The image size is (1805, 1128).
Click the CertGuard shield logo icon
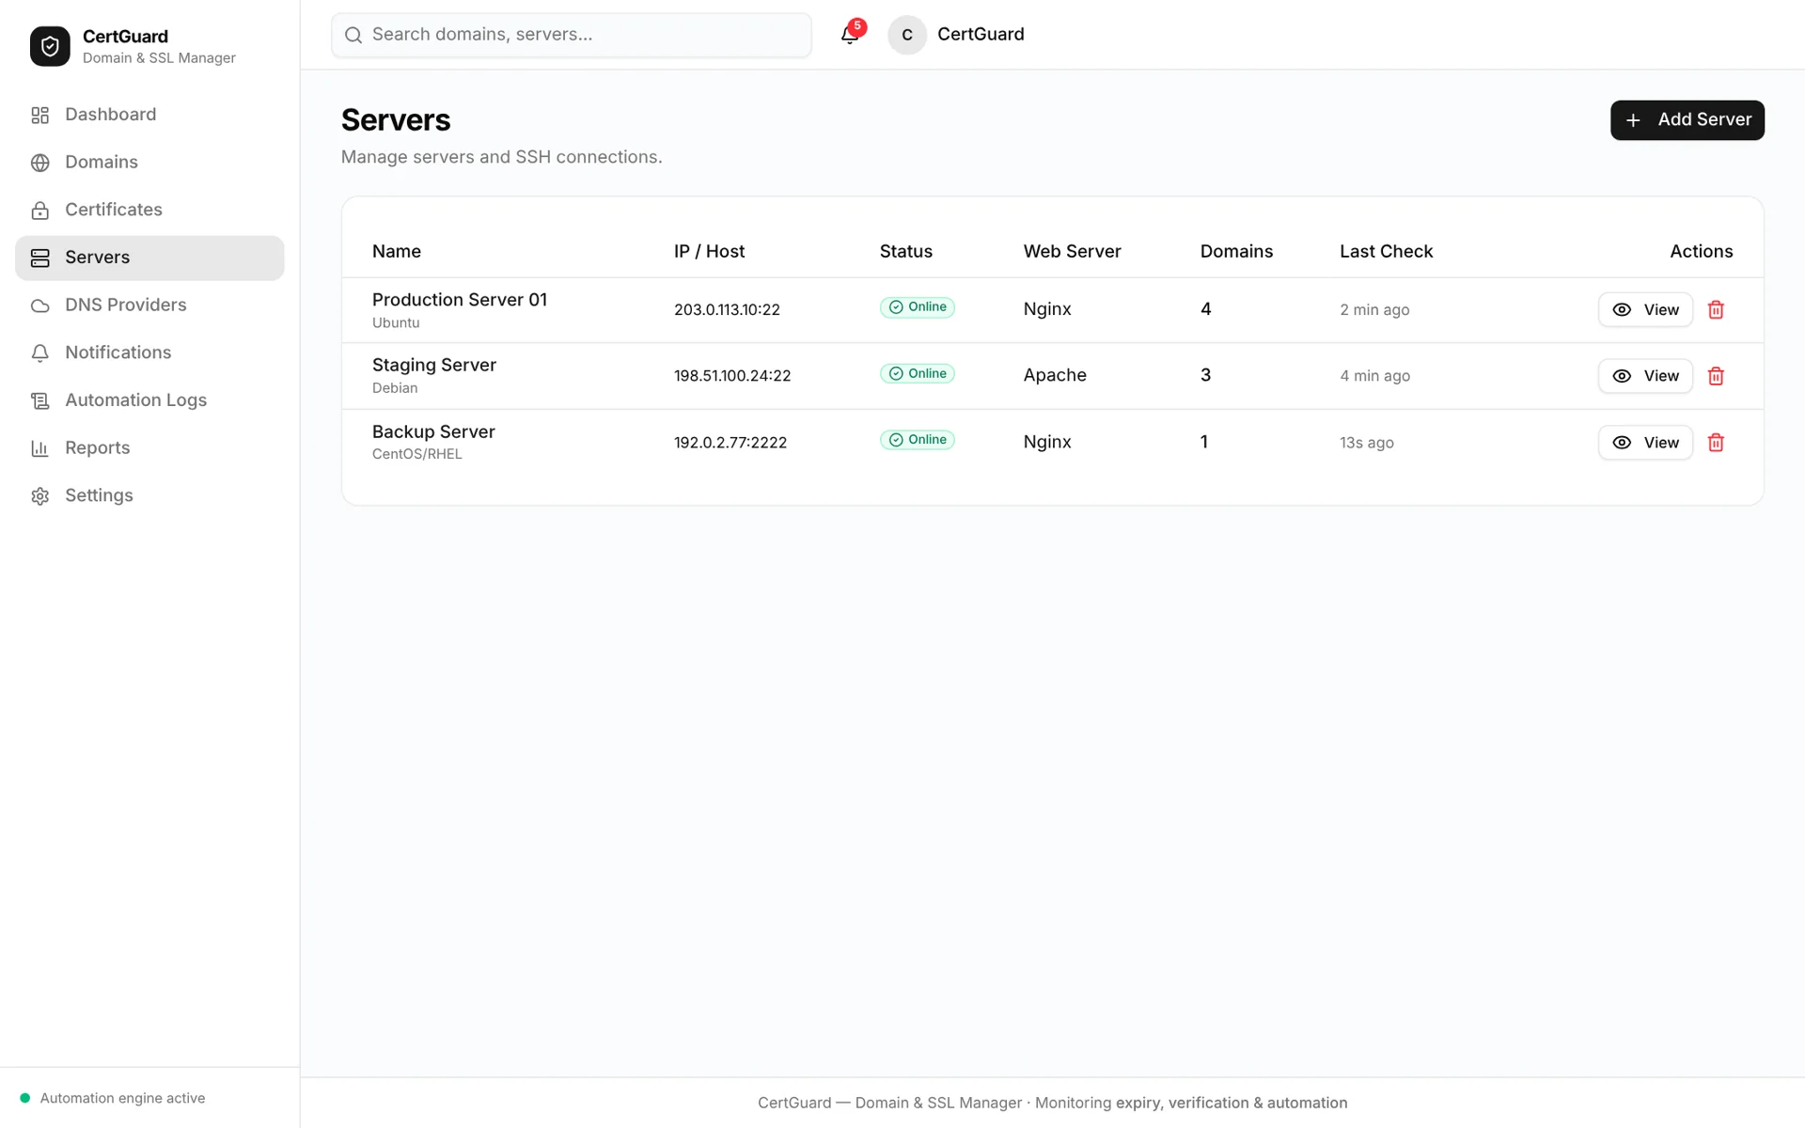tap(50, 46)
